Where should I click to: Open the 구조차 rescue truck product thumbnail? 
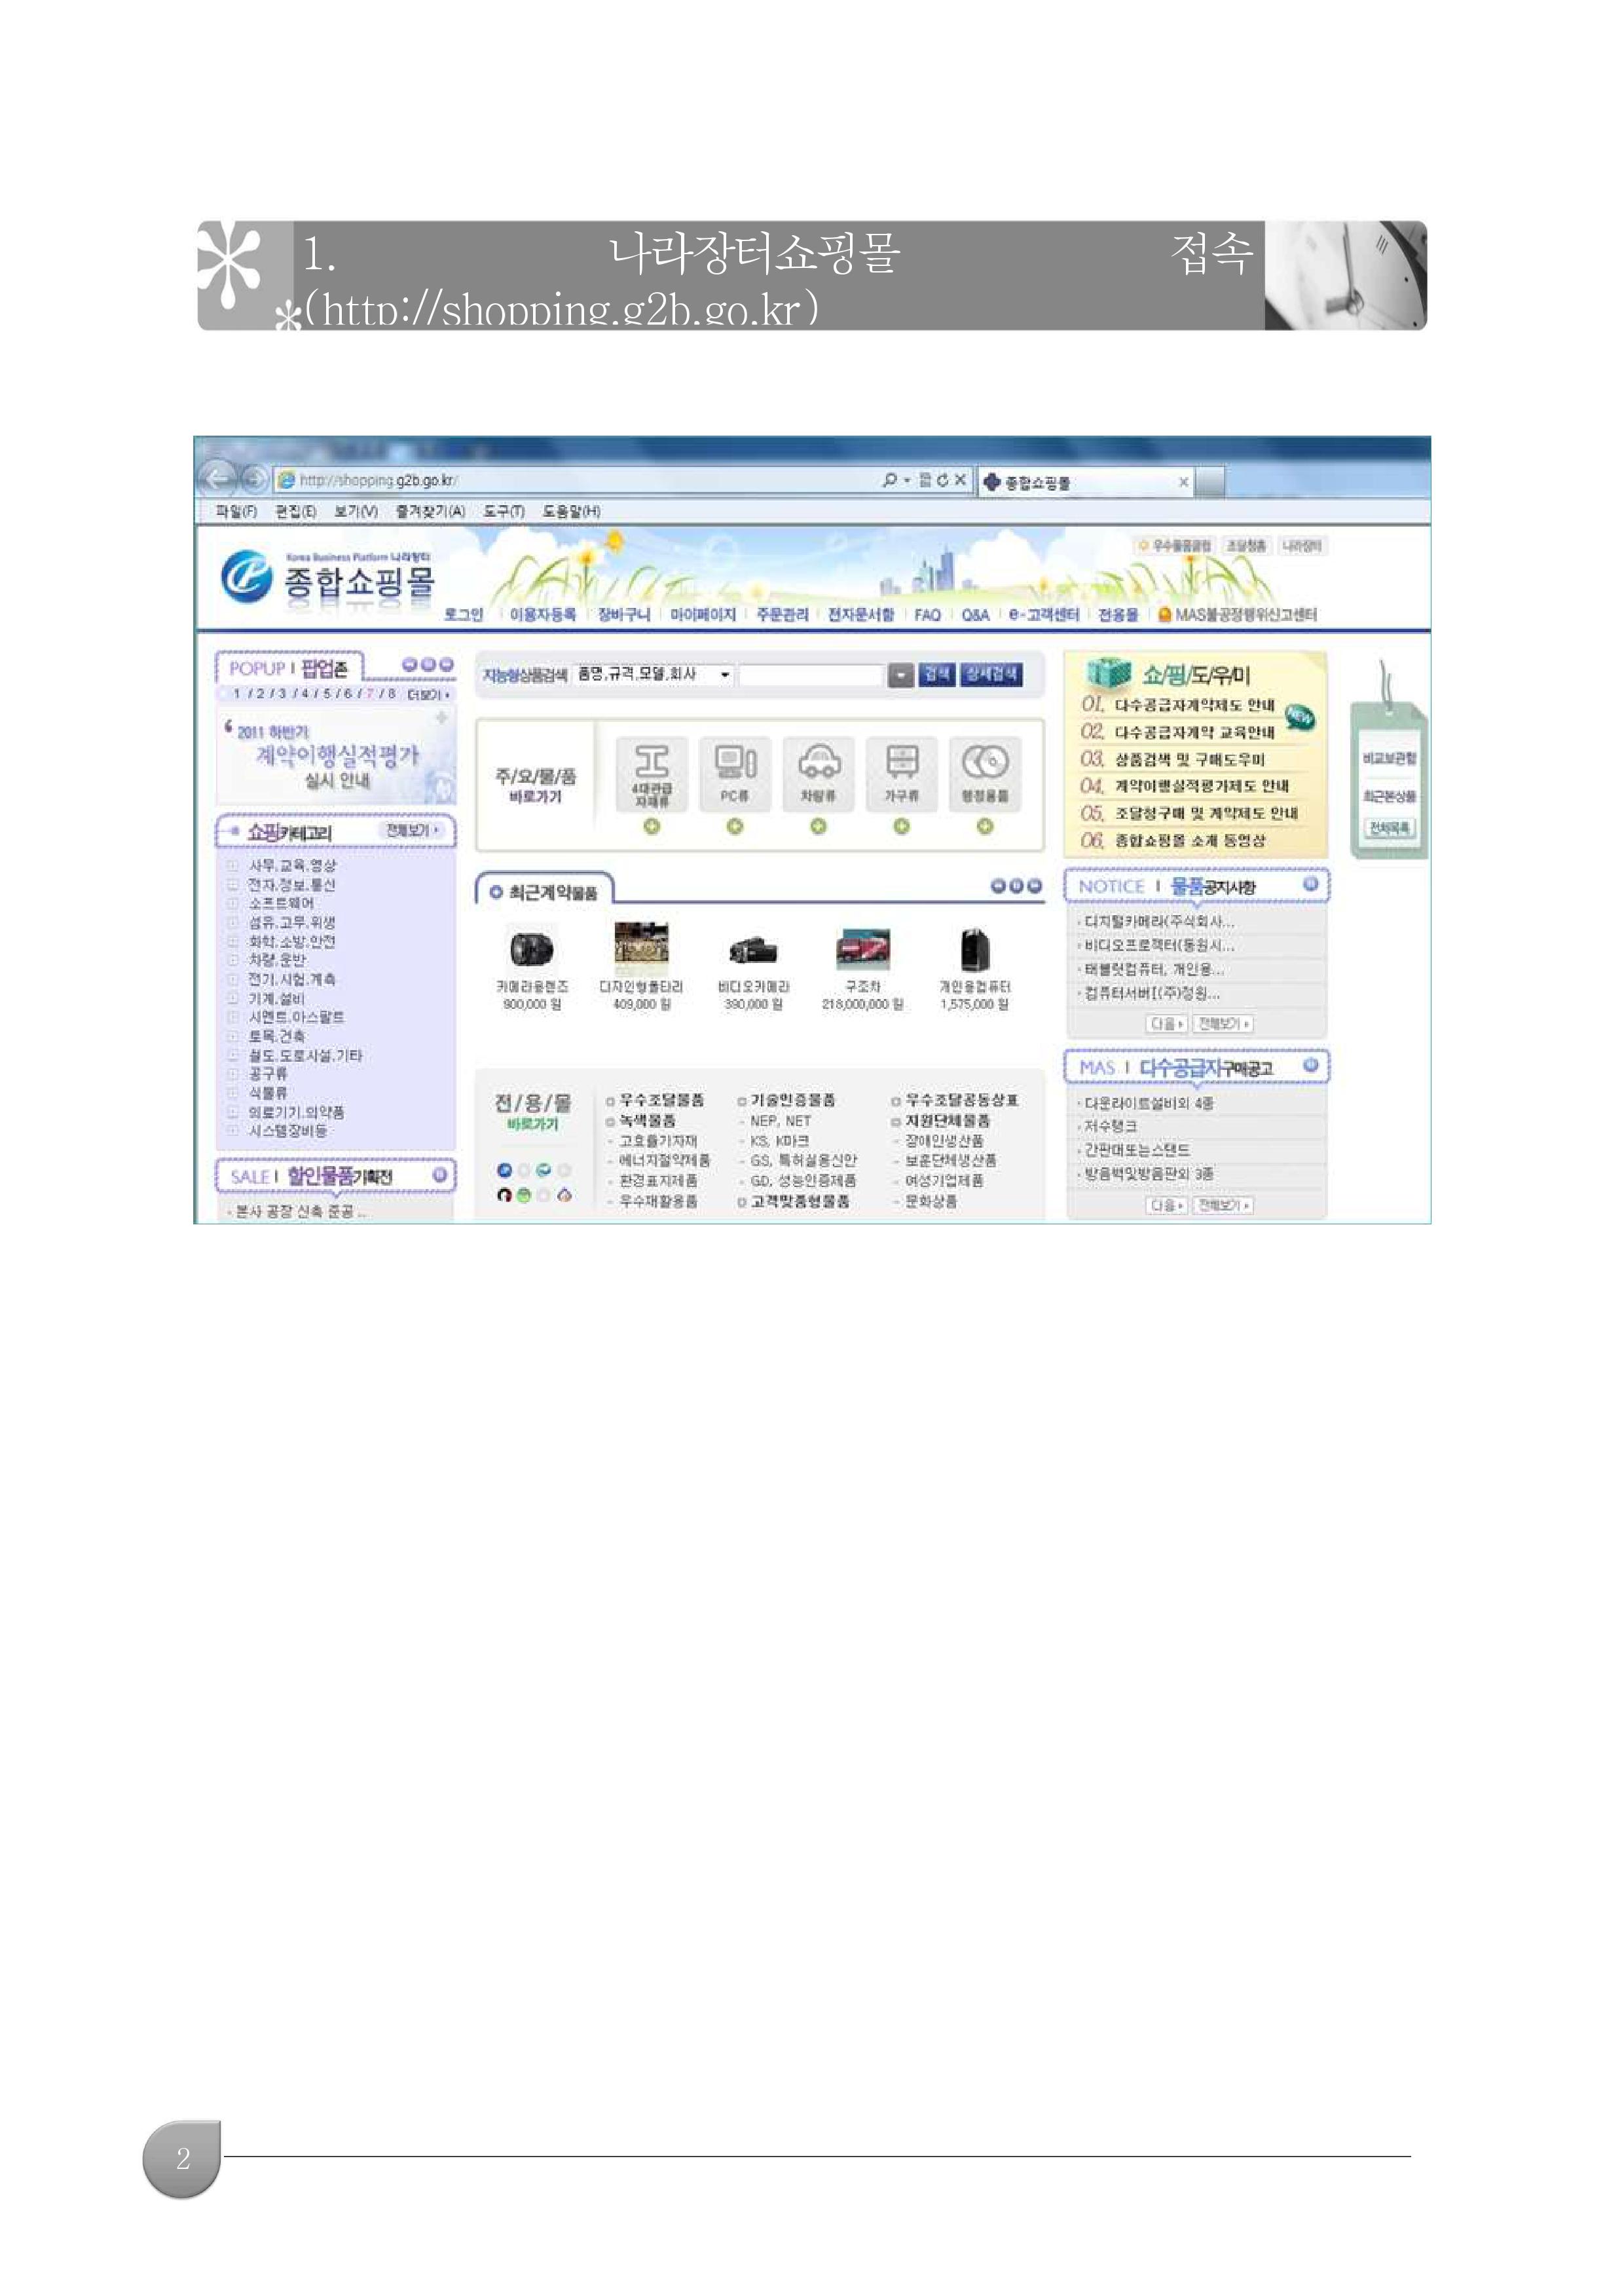(x=862, y=949)
